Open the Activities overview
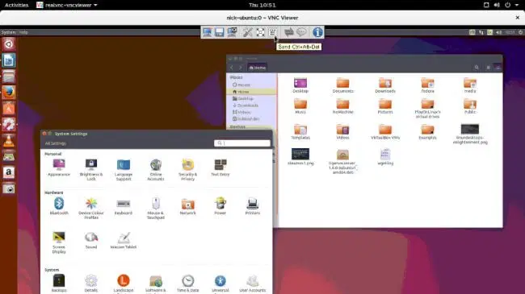This screenshot has width=525, height=294. pyautogui.click(x=16, y=5)
